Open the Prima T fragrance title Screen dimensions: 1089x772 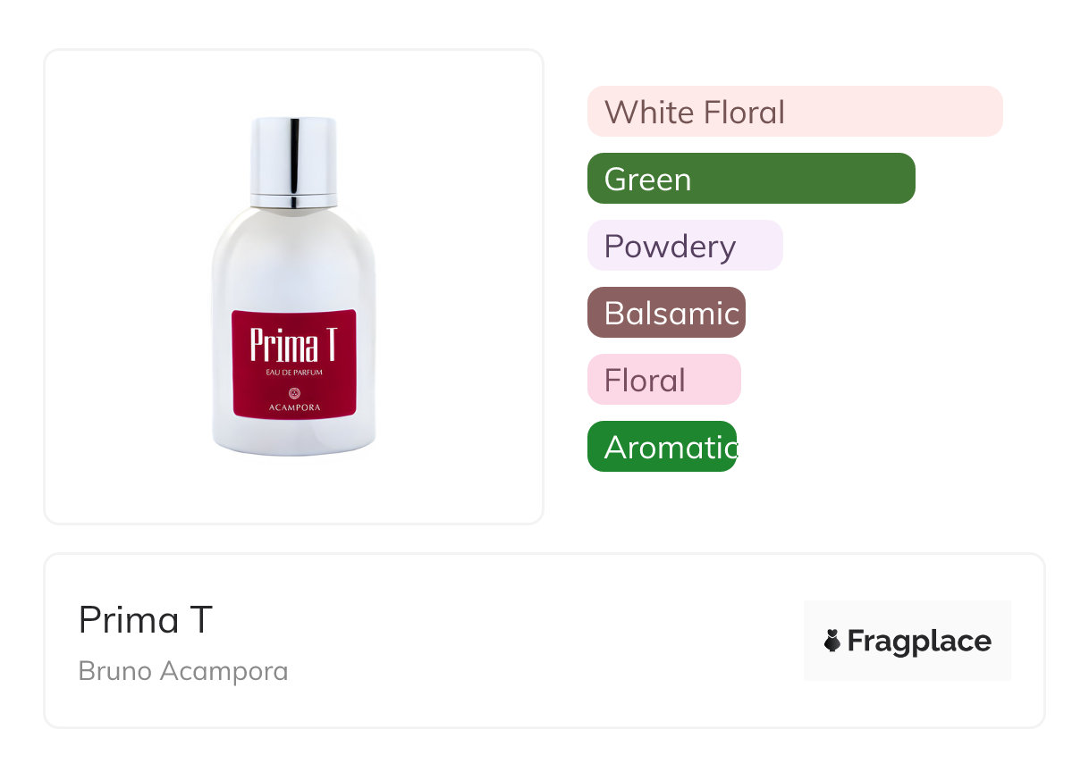(146, 619)
